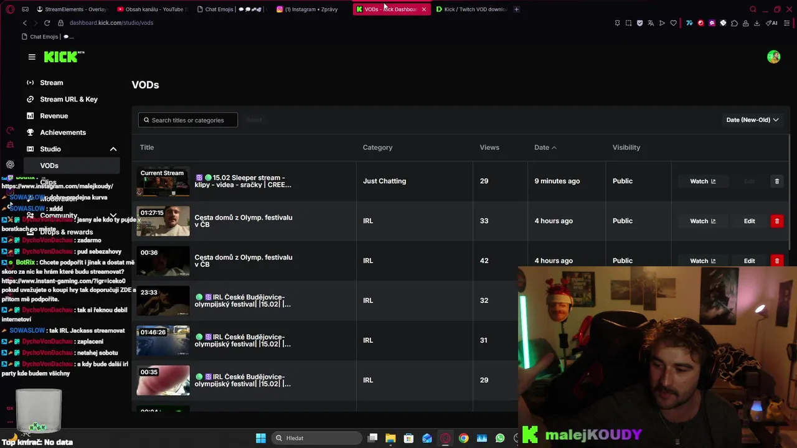Click red trash icon for 01:27:15 VOD

pyautogui.click(x=777, y=221)
